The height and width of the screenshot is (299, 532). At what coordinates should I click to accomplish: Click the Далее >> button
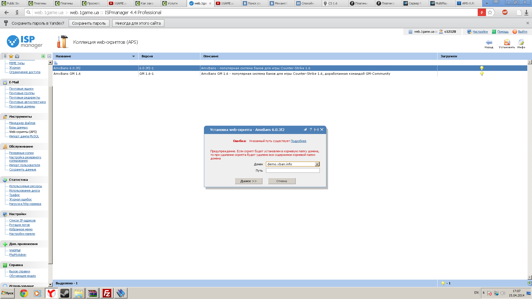249,181
